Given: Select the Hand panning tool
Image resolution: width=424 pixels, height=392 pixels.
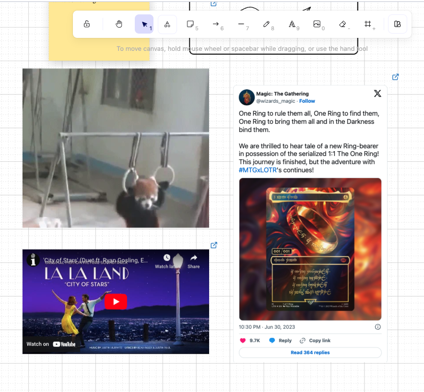Looking at the screenshot, I should pyautogui.click(x=118, y=24).
